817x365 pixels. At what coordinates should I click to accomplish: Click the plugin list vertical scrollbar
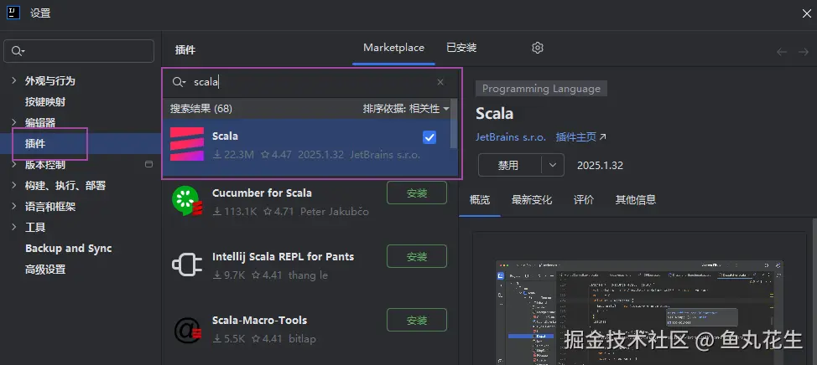pyautogui.click(x=454, y=124)
